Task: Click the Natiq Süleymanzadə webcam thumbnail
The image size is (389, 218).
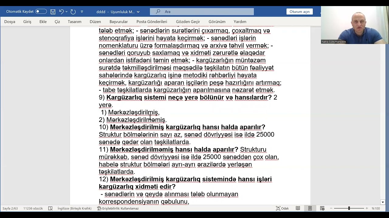Action: [x=355, y=25]
